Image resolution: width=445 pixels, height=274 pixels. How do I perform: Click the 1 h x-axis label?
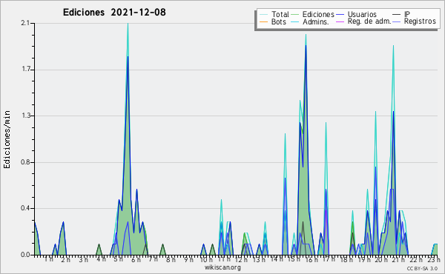(49, 259)
